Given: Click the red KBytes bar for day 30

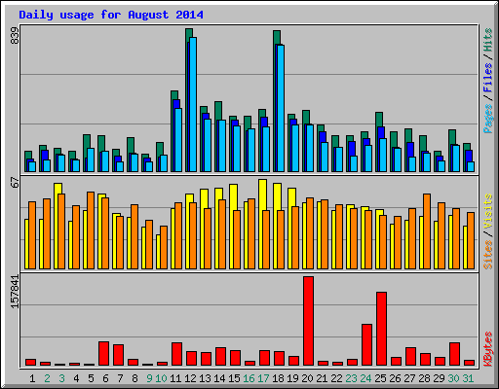Looking at the screenshot, I should [454, 354].
